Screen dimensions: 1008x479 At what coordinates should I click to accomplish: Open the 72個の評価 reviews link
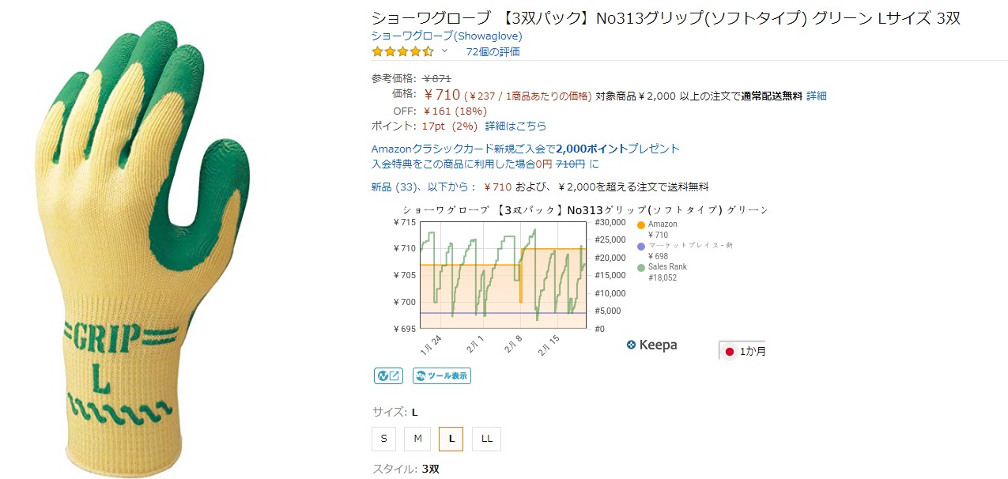click(493, 51)
